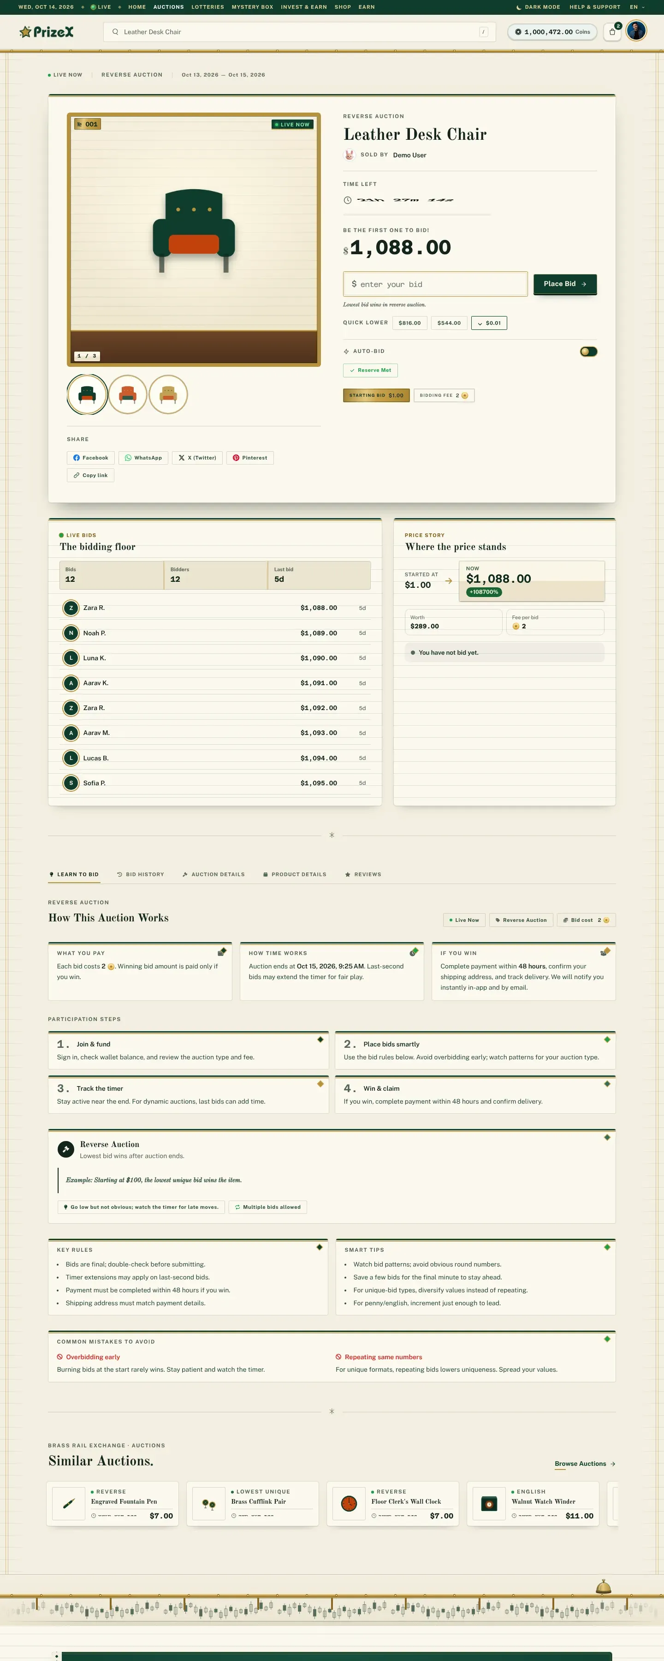Ring the brass bell icon
Viewport: 664px width, 1661px height.
[x=603, y=1587]
